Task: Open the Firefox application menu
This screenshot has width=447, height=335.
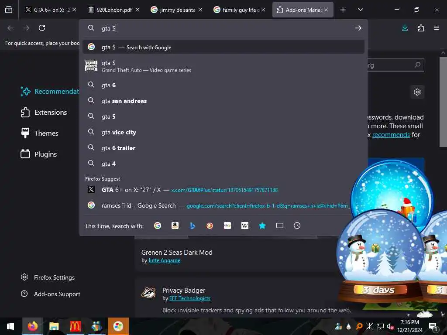Action: pos(437,28)
